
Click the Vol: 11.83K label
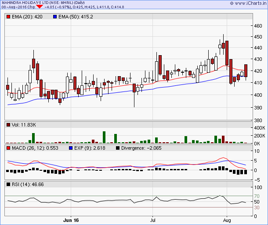click(24, 125)
